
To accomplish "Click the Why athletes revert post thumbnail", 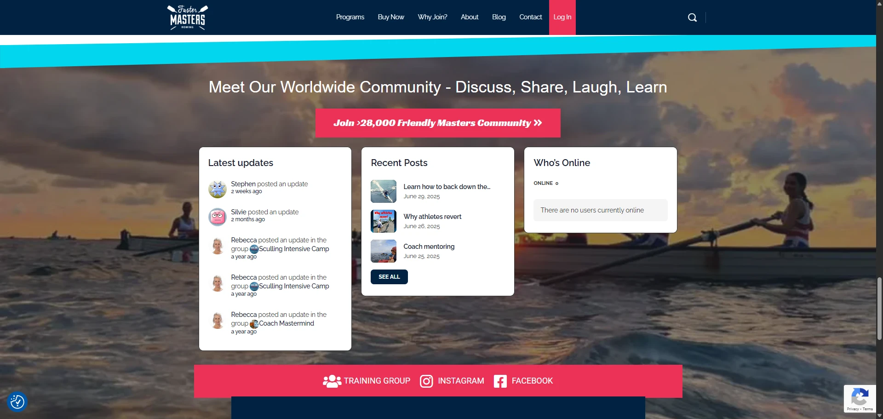I will pos(383,221).
